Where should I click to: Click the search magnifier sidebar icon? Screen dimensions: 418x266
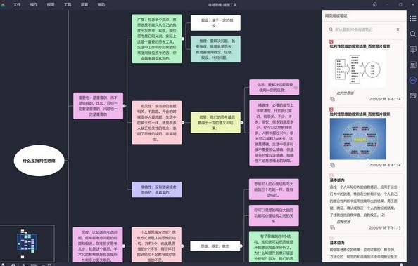(412, 34)
